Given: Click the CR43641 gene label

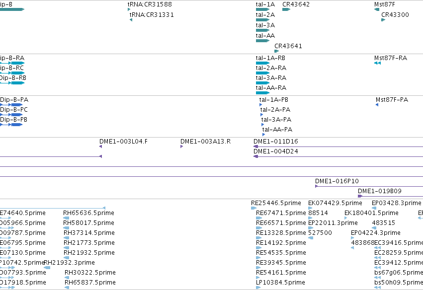Looking at the screenshot, I should click(x=288, y=46).
